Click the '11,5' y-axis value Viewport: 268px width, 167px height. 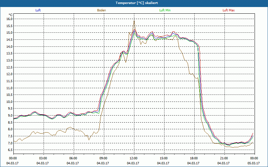coord(10,81)
